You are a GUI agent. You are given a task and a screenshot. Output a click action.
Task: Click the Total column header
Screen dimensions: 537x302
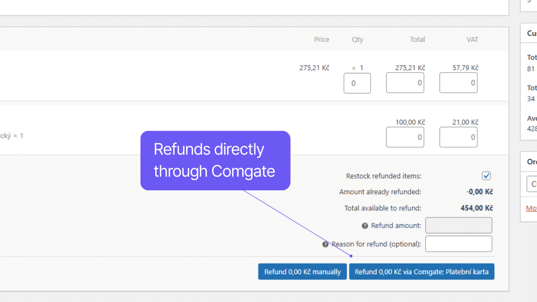pyautogui.click(x=417, y=39)
